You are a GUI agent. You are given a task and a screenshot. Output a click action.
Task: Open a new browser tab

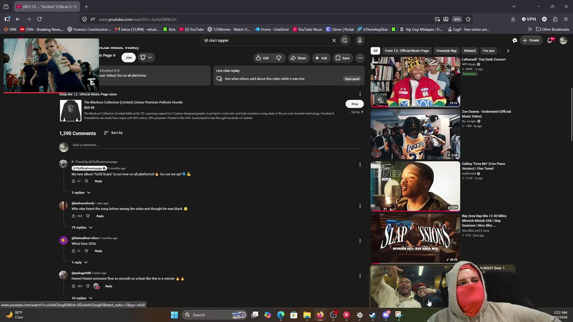[86, 7]
